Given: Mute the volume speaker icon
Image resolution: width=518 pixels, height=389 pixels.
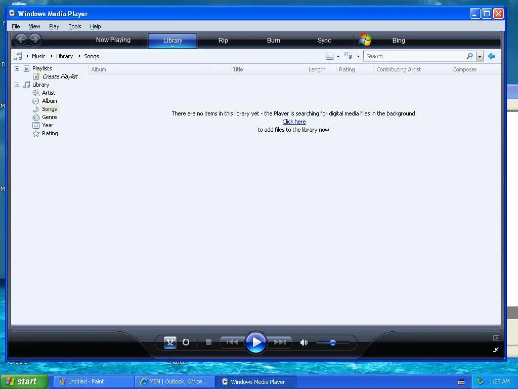Looking at the screenshot, I should click(304, 343).
